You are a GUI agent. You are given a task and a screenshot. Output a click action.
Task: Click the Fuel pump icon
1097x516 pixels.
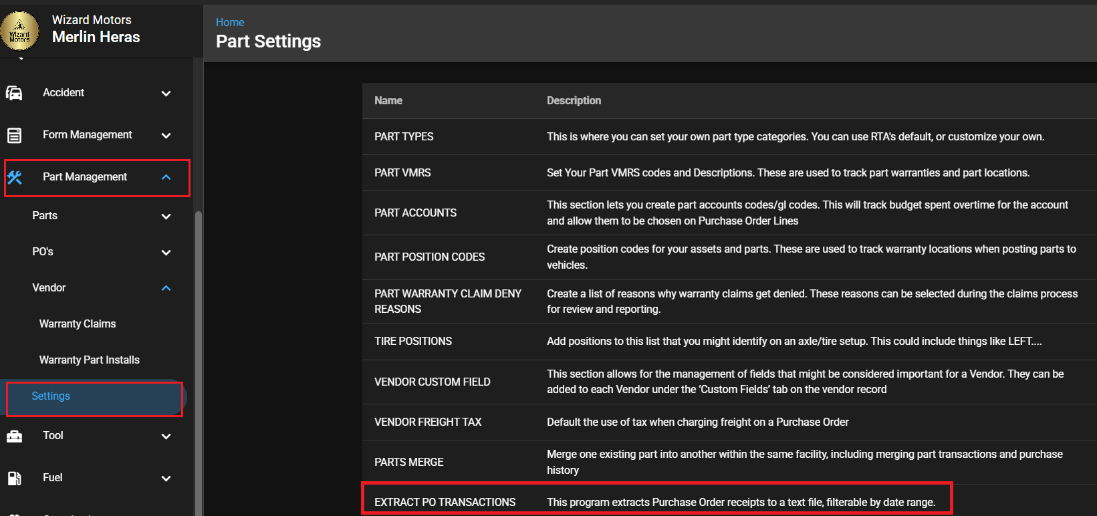click(14, 478)
